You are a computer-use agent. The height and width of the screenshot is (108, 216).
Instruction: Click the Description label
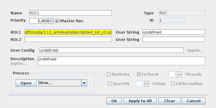click(22, 59)
